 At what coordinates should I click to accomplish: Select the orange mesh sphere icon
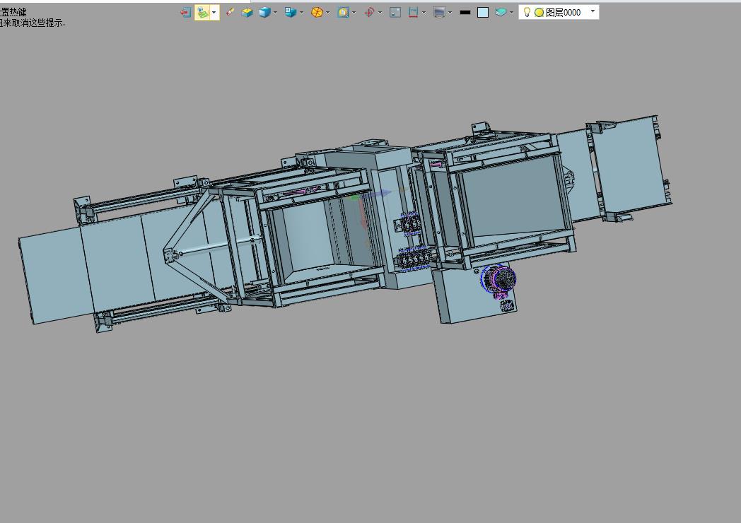(317, 13)
